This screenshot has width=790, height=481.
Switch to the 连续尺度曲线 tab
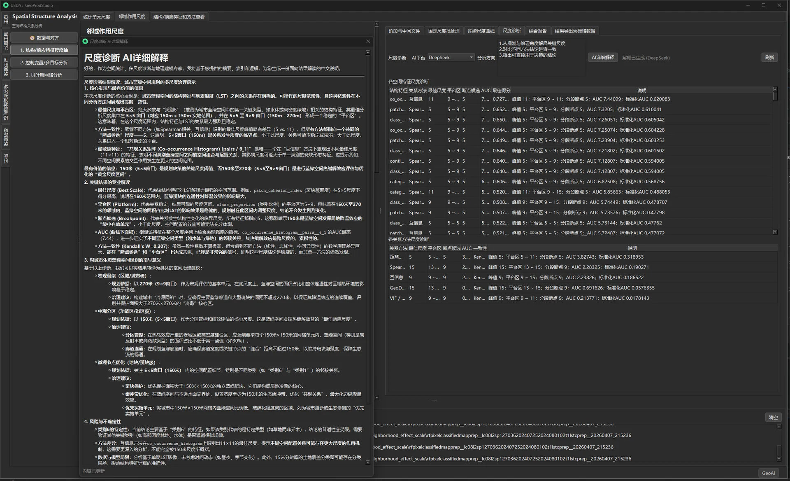pos(481,31)
